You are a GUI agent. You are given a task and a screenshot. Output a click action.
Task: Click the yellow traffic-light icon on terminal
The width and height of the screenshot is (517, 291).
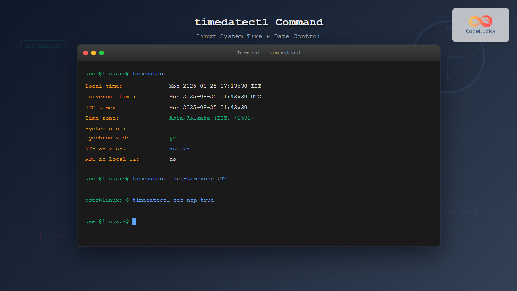pos(93,53)
